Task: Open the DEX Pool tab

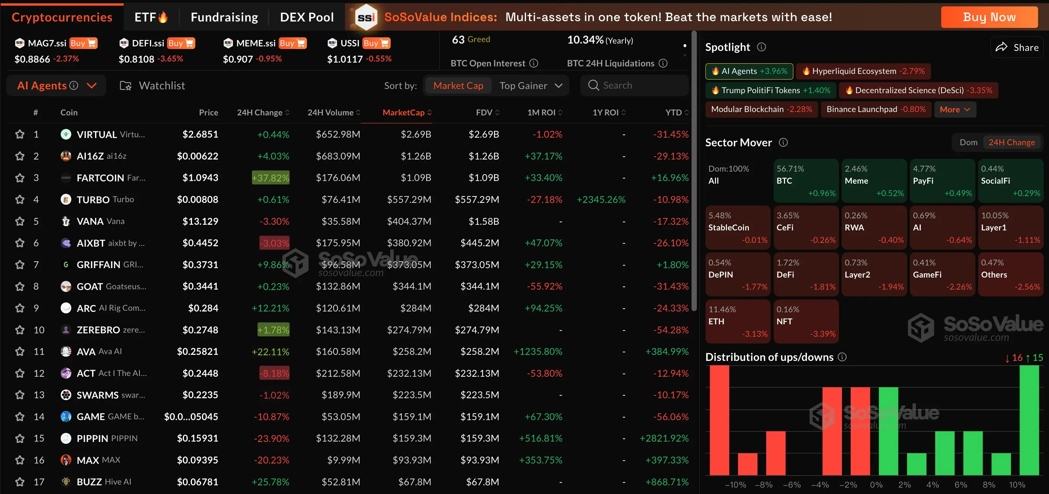Action: tap(307, 17)
